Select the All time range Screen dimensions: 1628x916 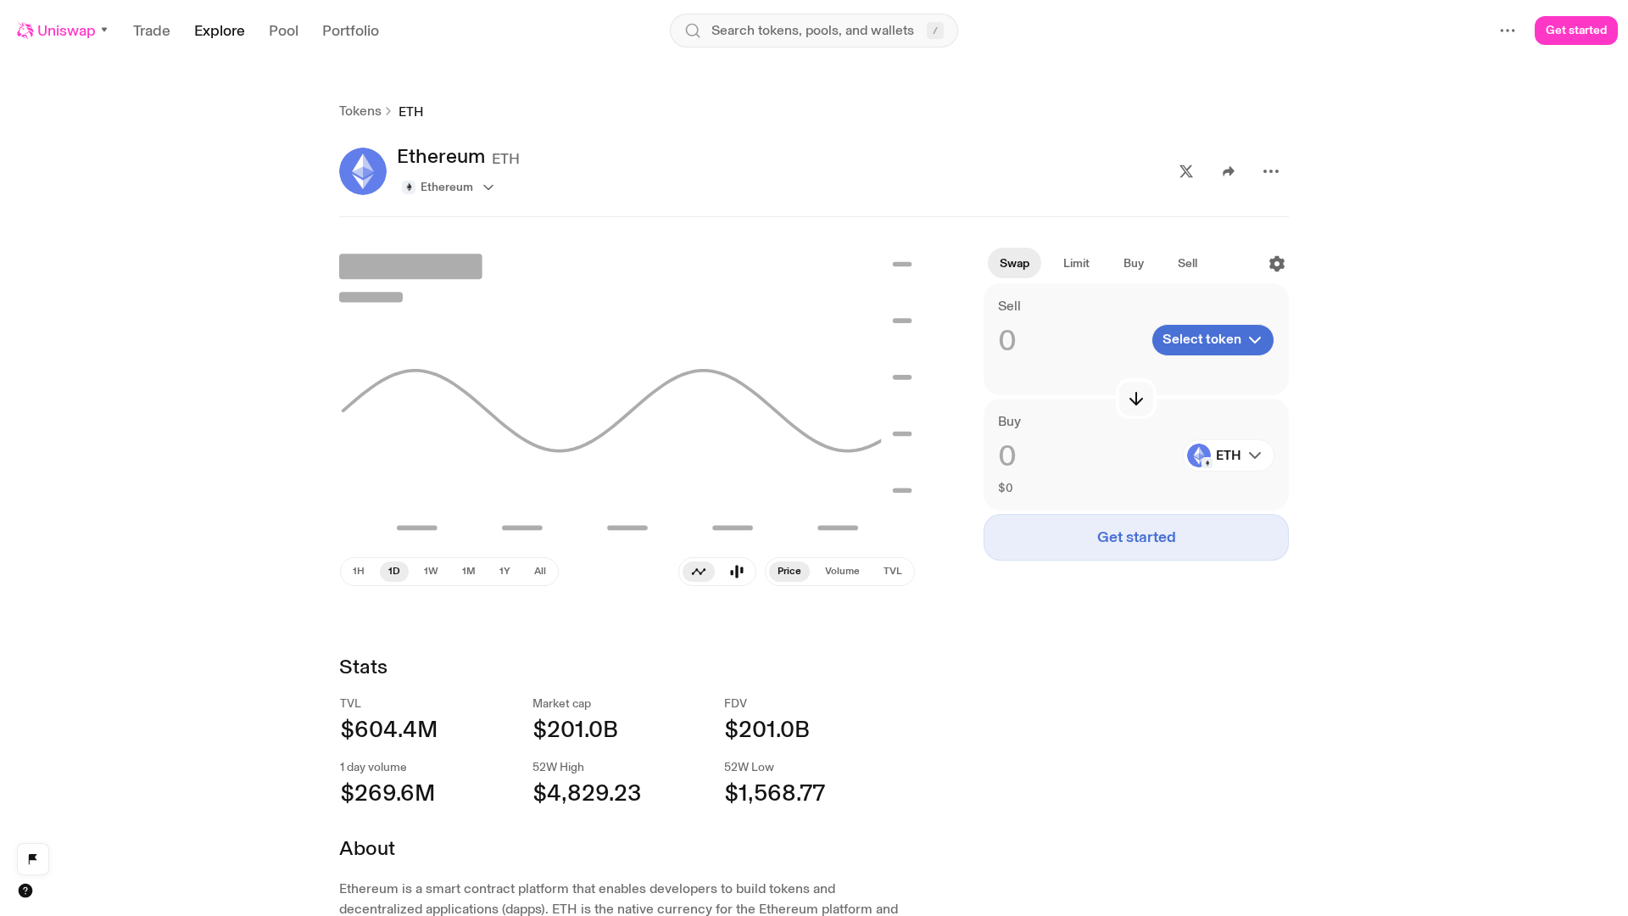[540, 572]
